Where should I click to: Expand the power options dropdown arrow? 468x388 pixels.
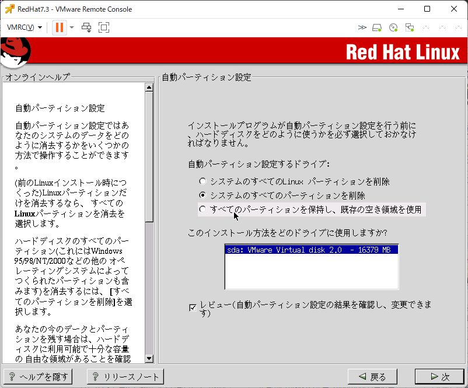point(72,27)
